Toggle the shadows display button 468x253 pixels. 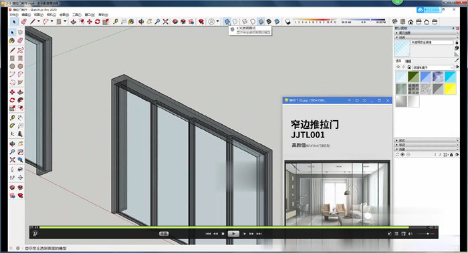[287, 22]
